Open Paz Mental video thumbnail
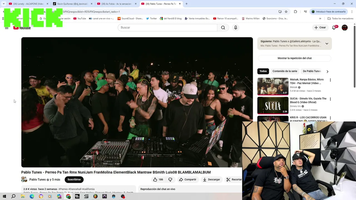Screen dimensions: 356x200 273,86
